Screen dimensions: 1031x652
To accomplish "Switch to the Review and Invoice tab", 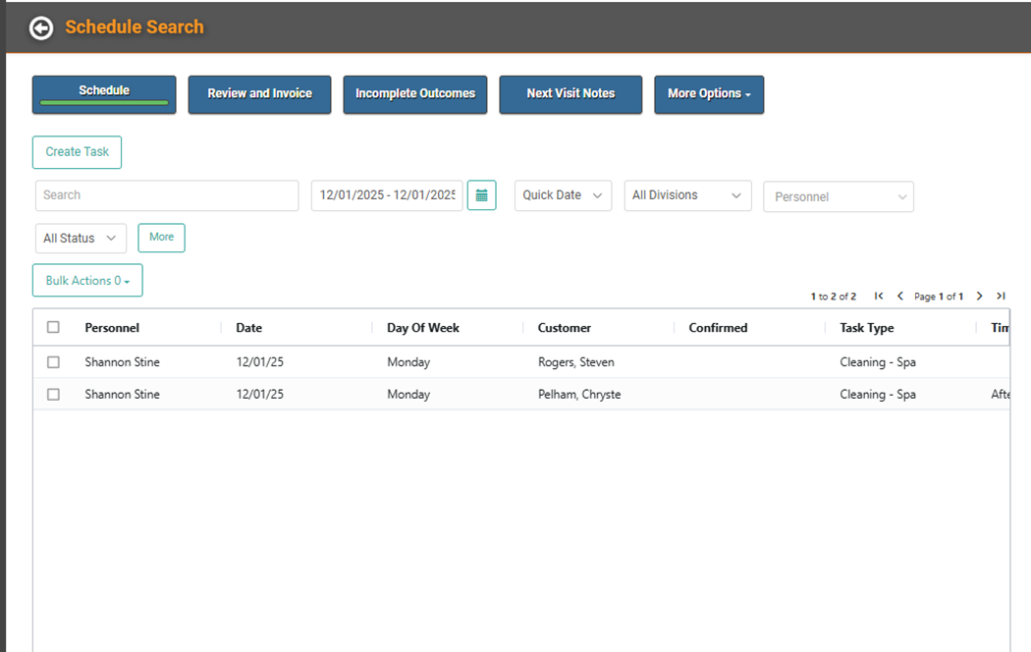I will (x=259, y=94).
